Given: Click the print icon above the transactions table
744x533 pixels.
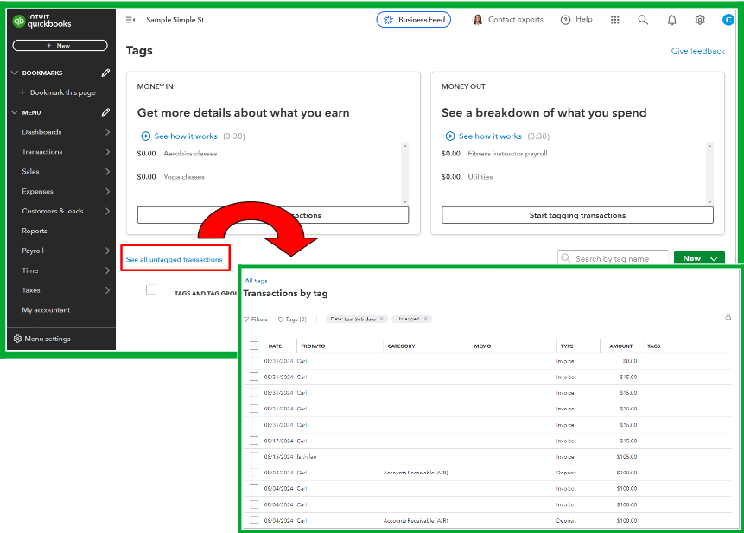Looking at the screenshot, I should point(728,318).
